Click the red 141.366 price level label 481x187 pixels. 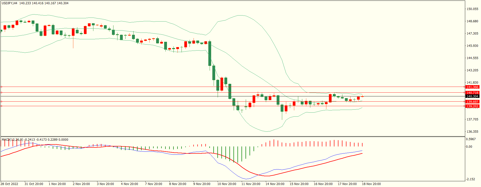pyautogui.click(x=472, y=87)
